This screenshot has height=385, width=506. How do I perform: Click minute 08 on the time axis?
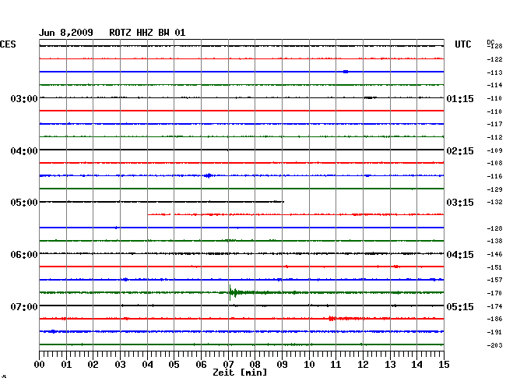point(255,365)
